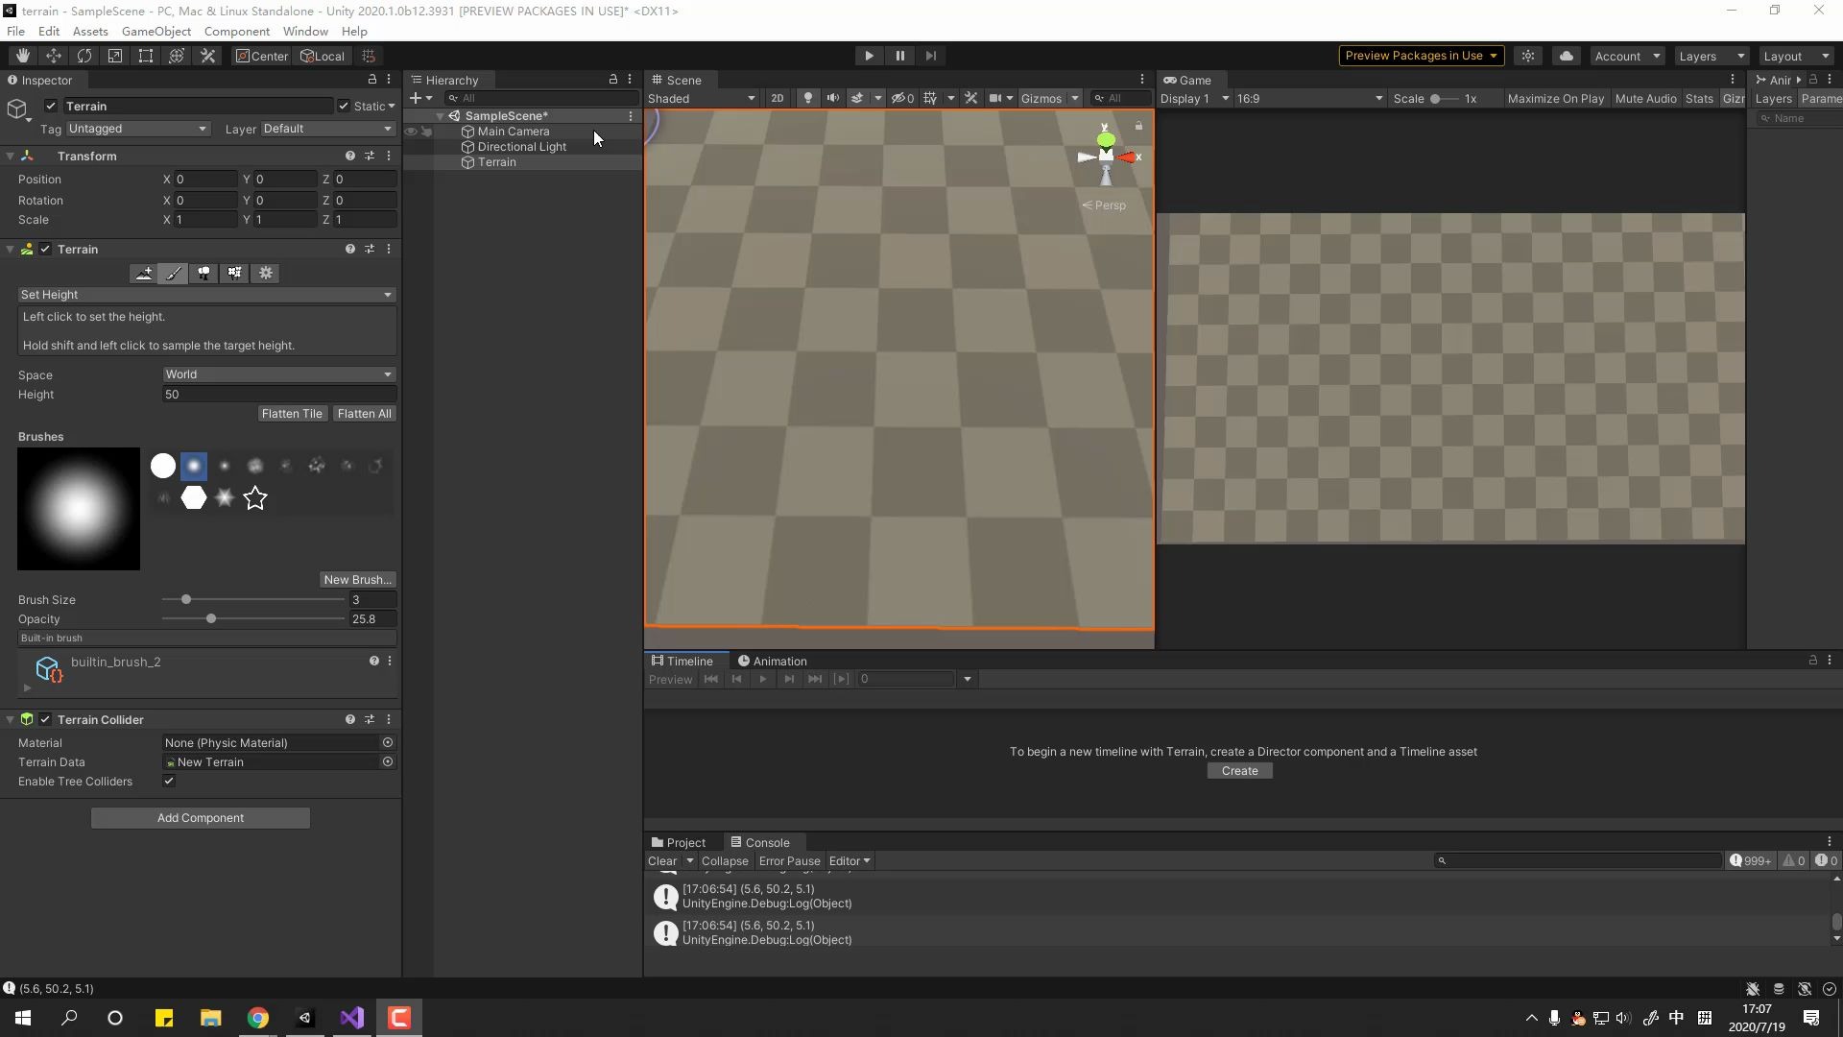This screenshot has width=1843, height=1037.
Task: Adjust the Opacity slider handle
Action: [211, 619]
